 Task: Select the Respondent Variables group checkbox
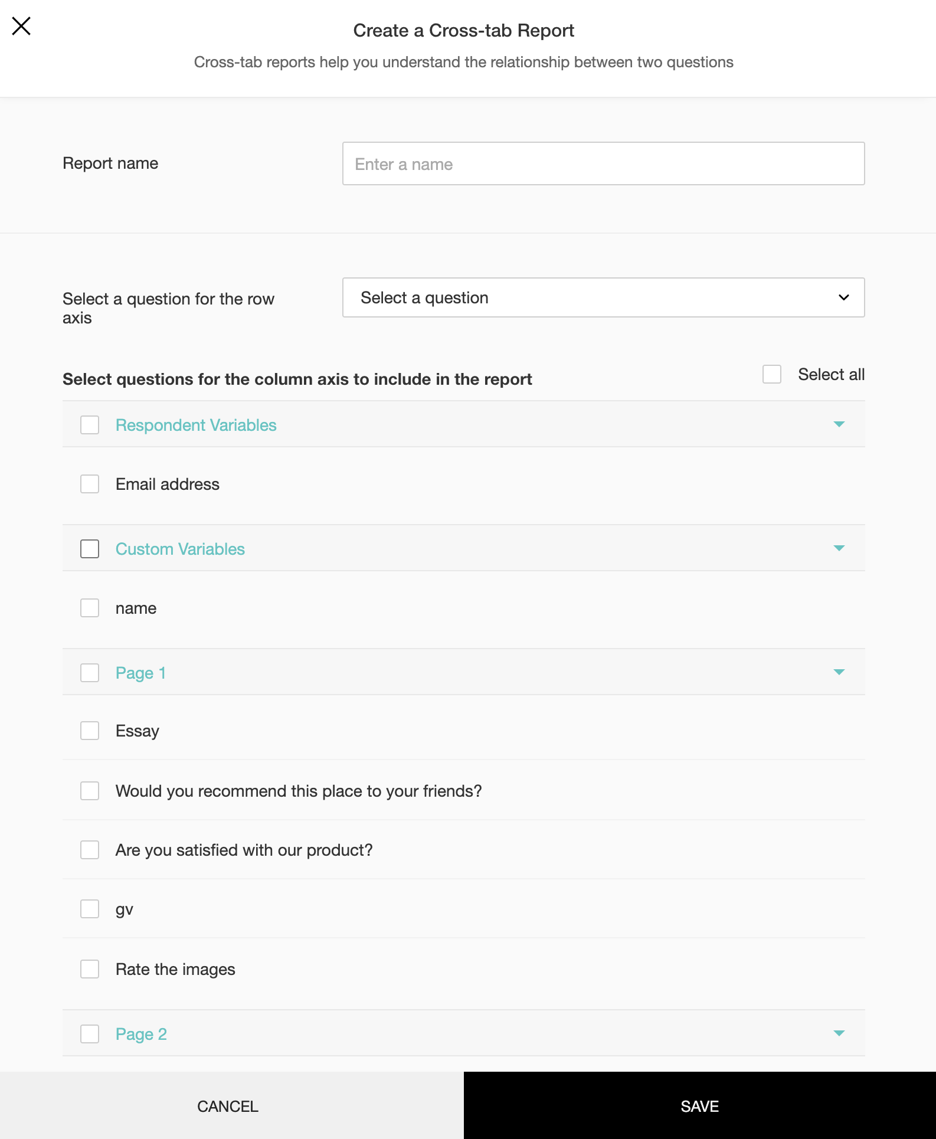[90, 425]
